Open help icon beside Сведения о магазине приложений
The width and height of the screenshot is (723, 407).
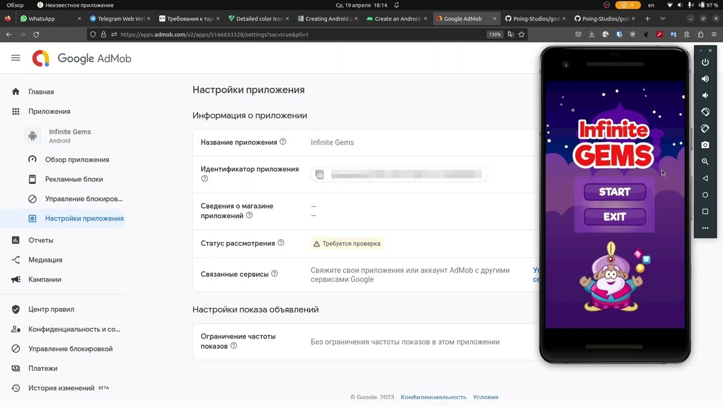[x=249, y=215]
